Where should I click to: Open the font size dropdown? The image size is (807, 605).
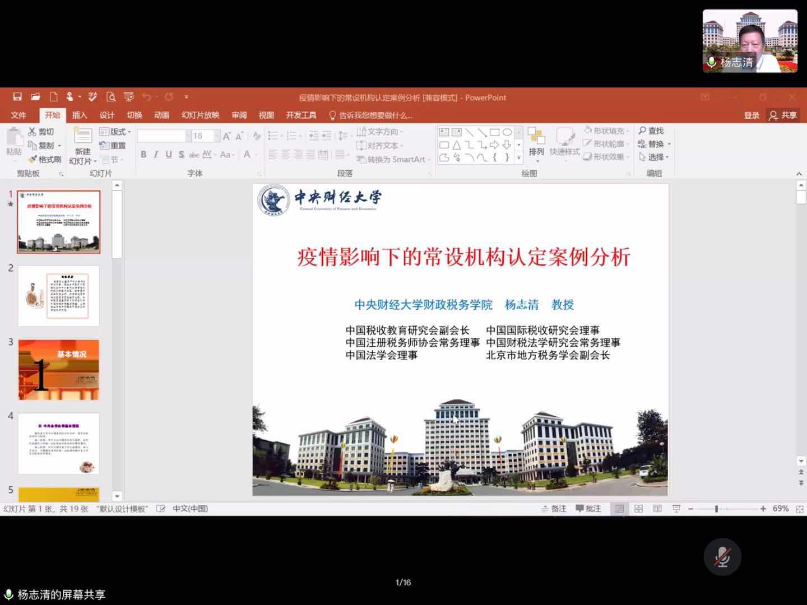click(217, 136)
